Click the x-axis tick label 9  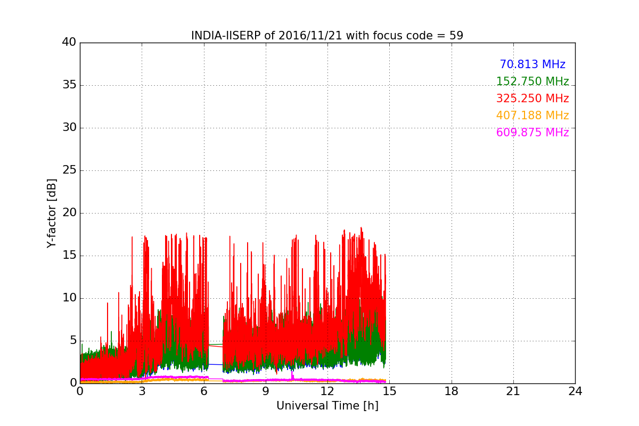(x=266, y=391)
